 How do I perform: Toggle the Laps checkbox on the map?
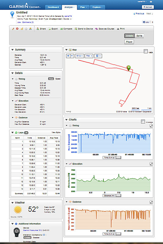click(146, 51)
